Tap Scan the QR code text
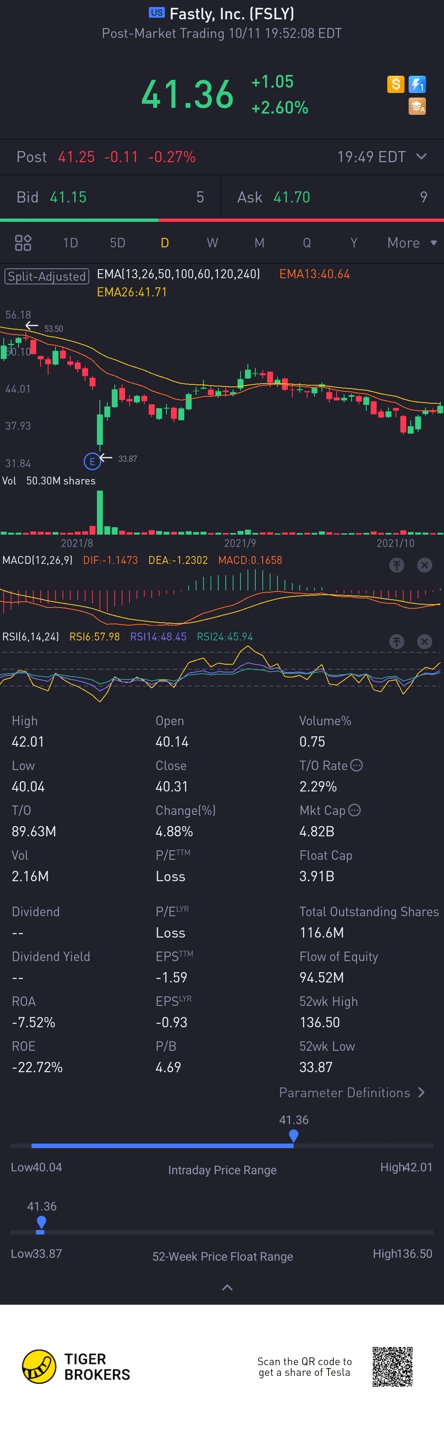Viewport: 444px width, 1429px height. [x=304, y=1366]
